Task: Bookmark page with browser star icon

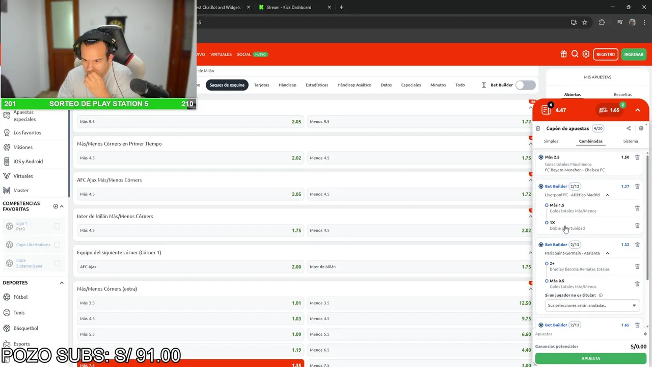Action: [x=585, y=22]
